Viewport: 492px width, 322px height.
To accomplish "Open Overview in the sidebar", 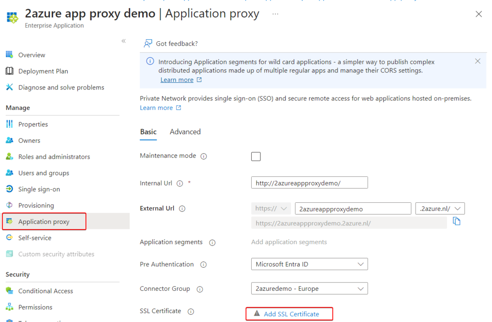I will 32,55.
